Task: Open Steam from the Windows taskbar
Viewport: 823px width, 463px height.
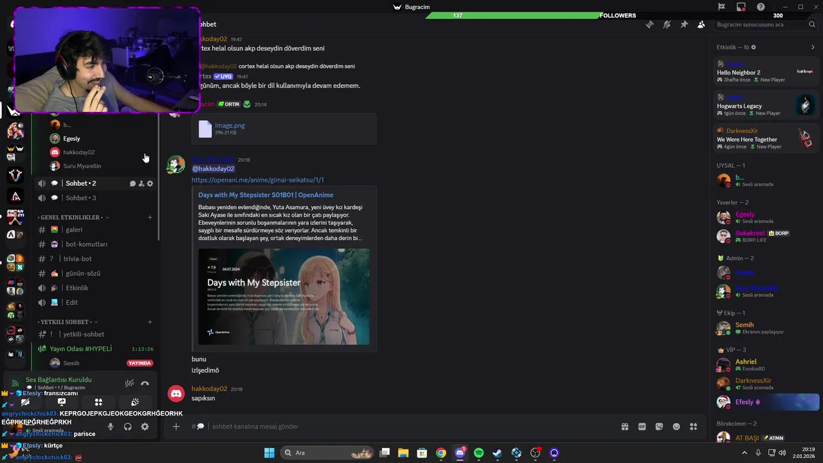Action: (497, 453)
